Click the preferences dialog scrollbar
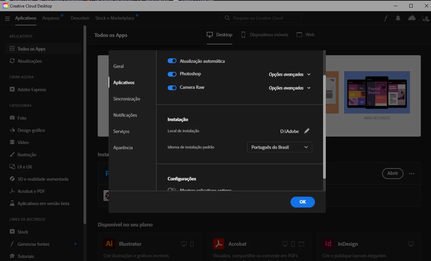Viewport: 431px width, 261px height. click(x=324, y=127)
